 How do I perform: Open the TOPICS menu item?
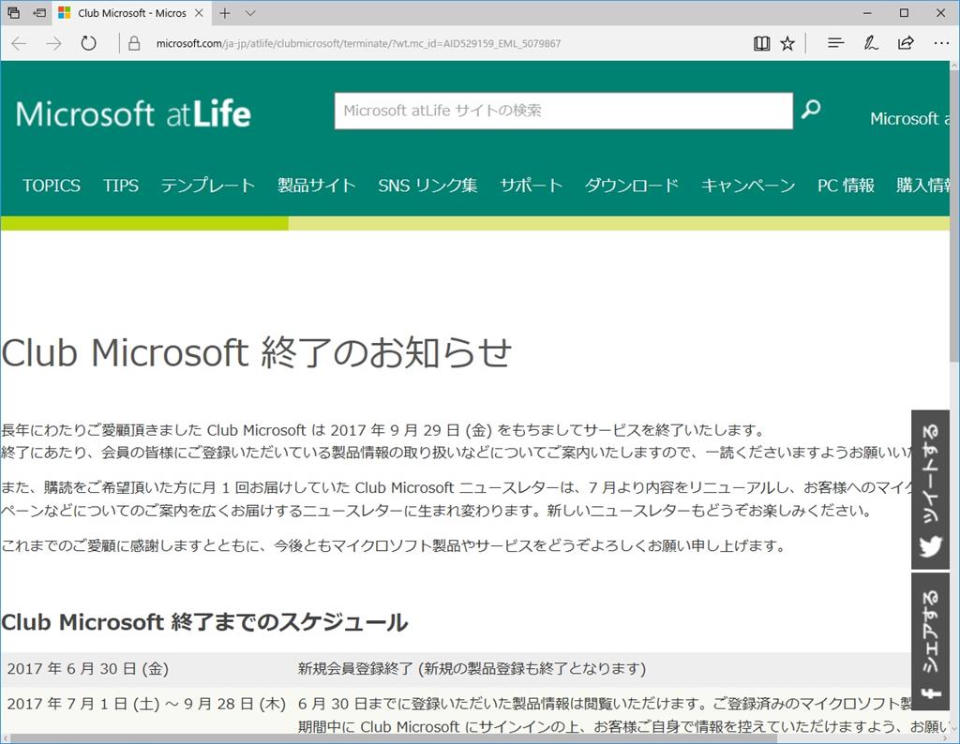pyautogui.click(x=52, y=186)
